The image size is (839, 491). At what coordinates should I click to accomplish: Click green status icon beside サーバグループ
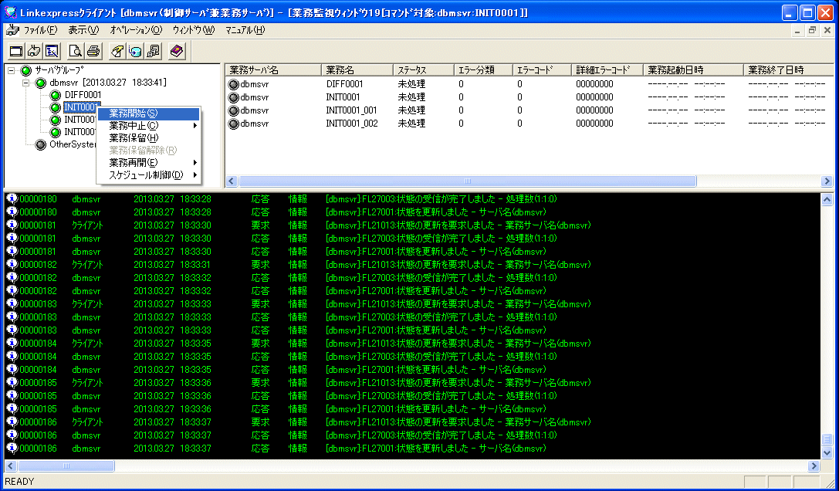(26, 71)
